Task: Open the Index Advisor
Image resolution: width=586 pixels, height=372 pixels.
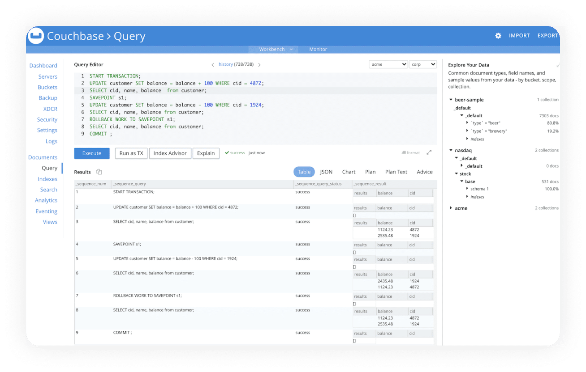Action: click(x=170, y=153)
